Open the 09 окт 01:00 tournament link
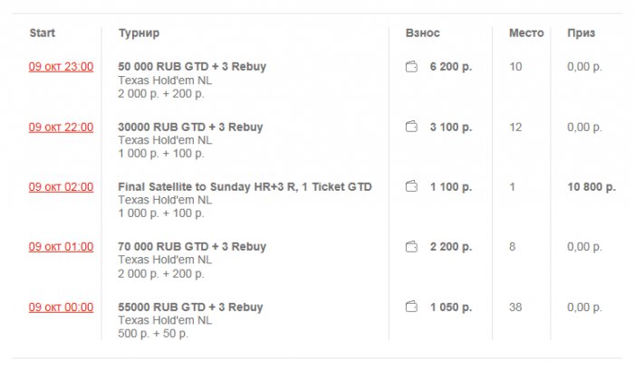 pos(61,247)
